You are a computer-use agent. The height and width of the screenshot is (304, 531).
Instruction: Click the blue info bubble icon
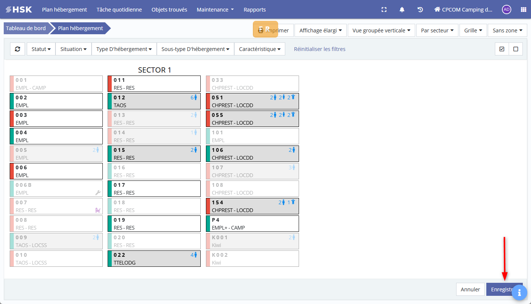[519, 292]
